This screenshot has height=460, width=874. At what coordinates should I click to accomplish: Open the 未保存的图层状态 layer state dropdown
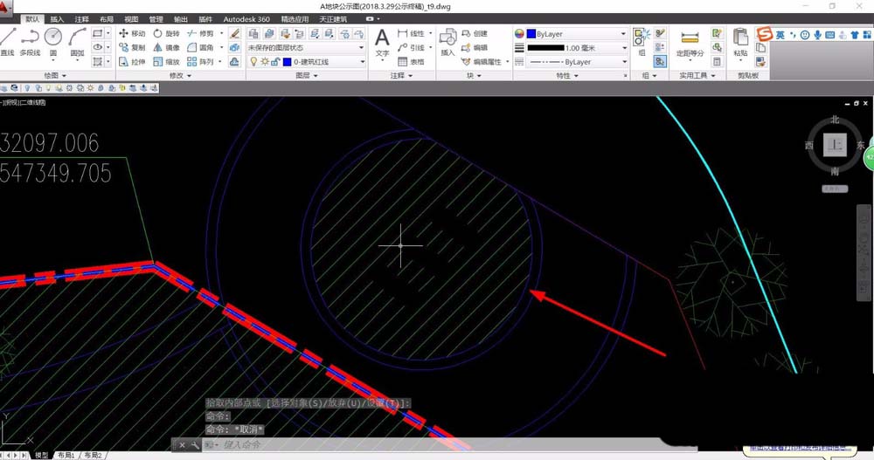click(x=306, y=47)
